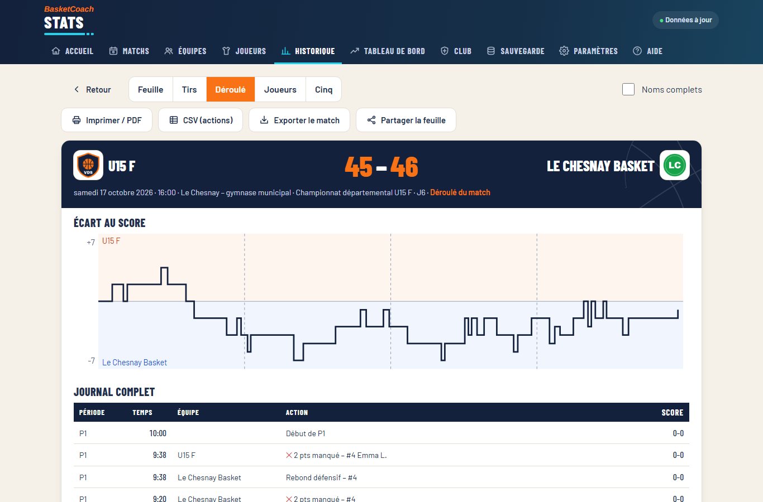Viewport: 763px width, 502px height.
Task: Click the green LC team logo
Action: [x=675, y=165]
